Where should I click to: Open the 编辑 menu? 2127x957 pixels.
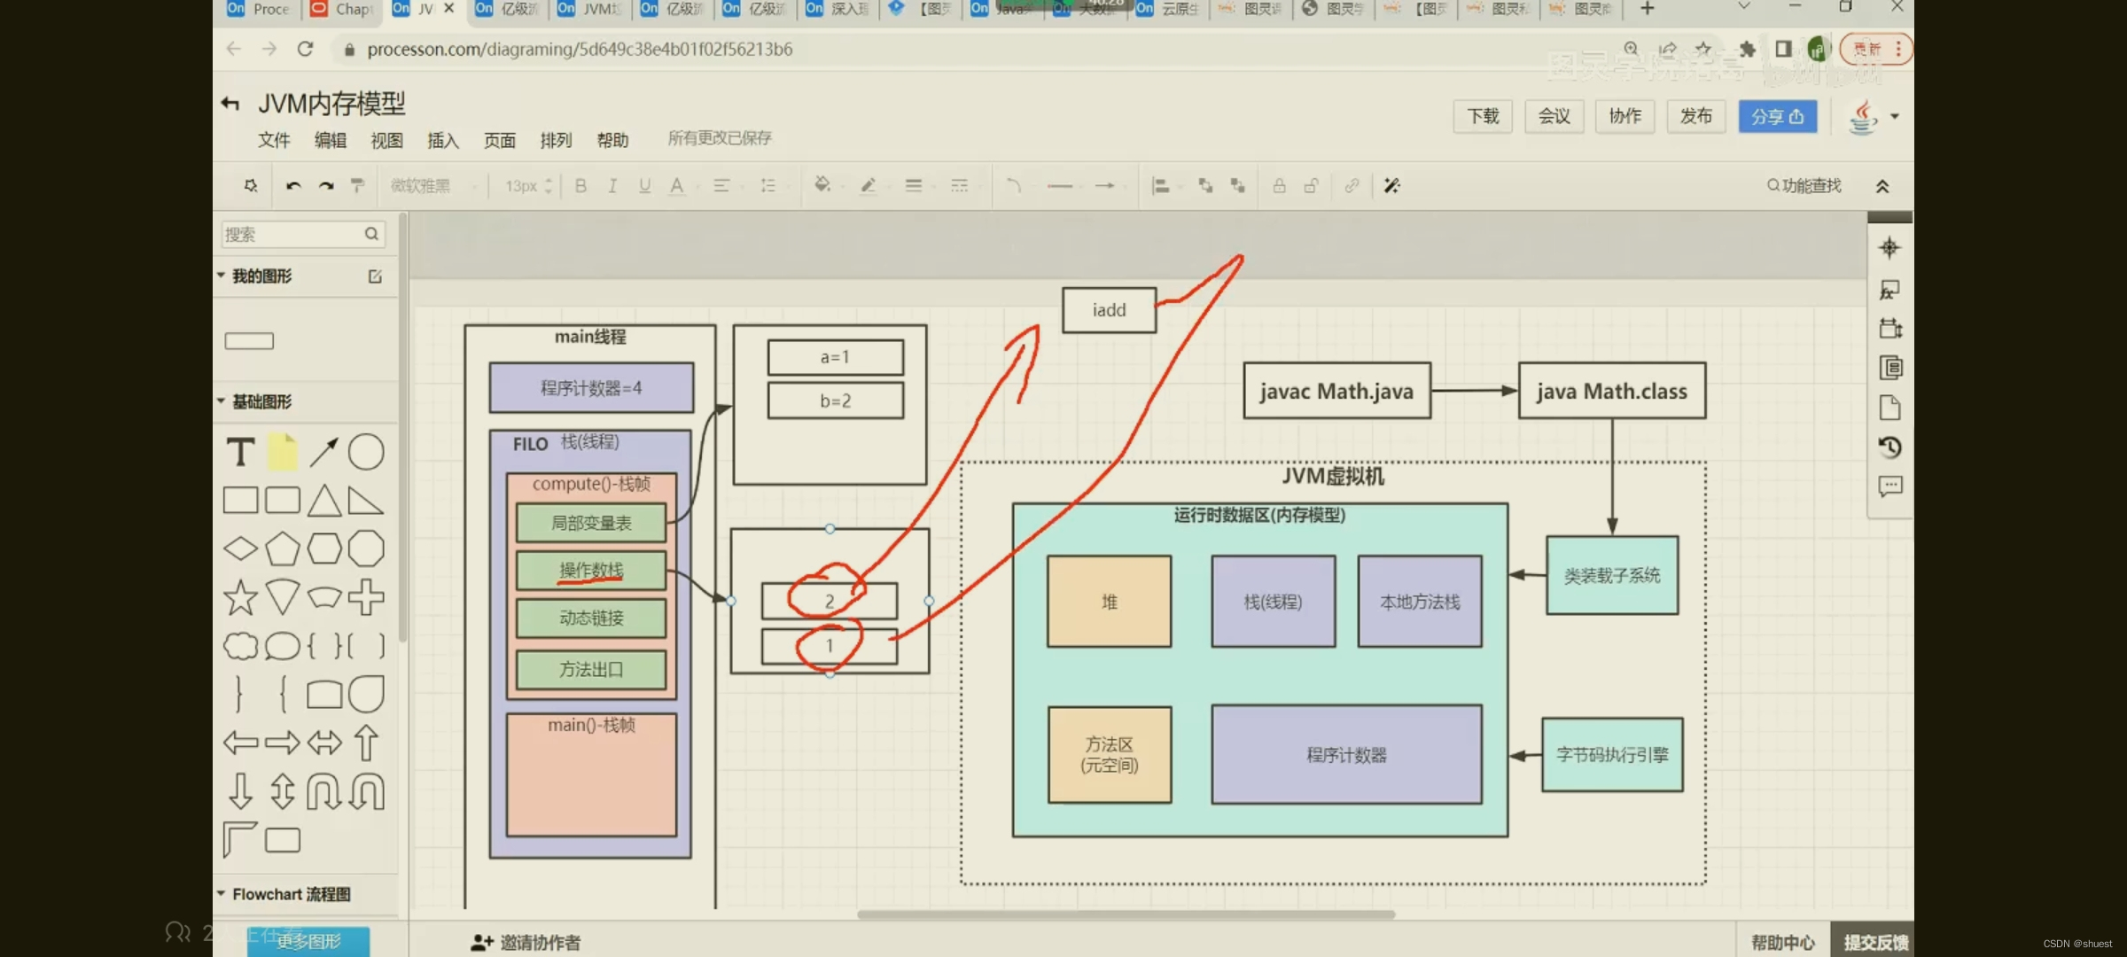point(331,140)
